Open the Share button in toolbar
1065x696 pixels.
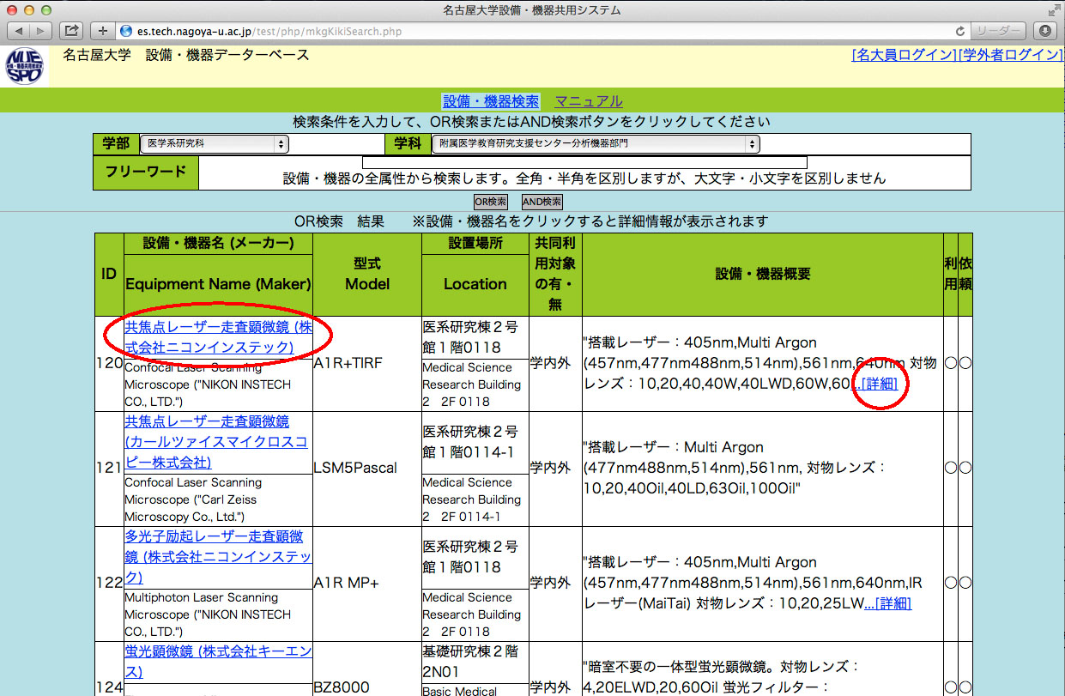pos(72,31)
